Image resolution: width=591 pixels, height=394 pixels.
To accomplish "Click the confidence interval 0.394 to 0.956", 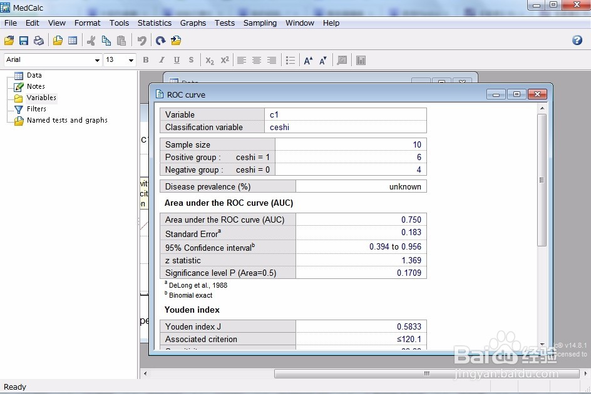I will coord(396,247).
